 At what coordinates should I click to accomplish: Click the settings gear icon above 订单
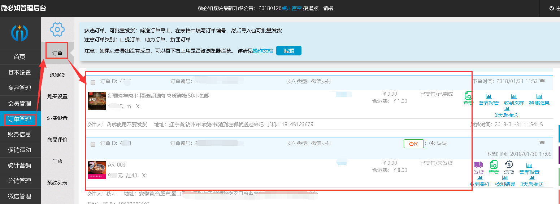pos(57,29)
